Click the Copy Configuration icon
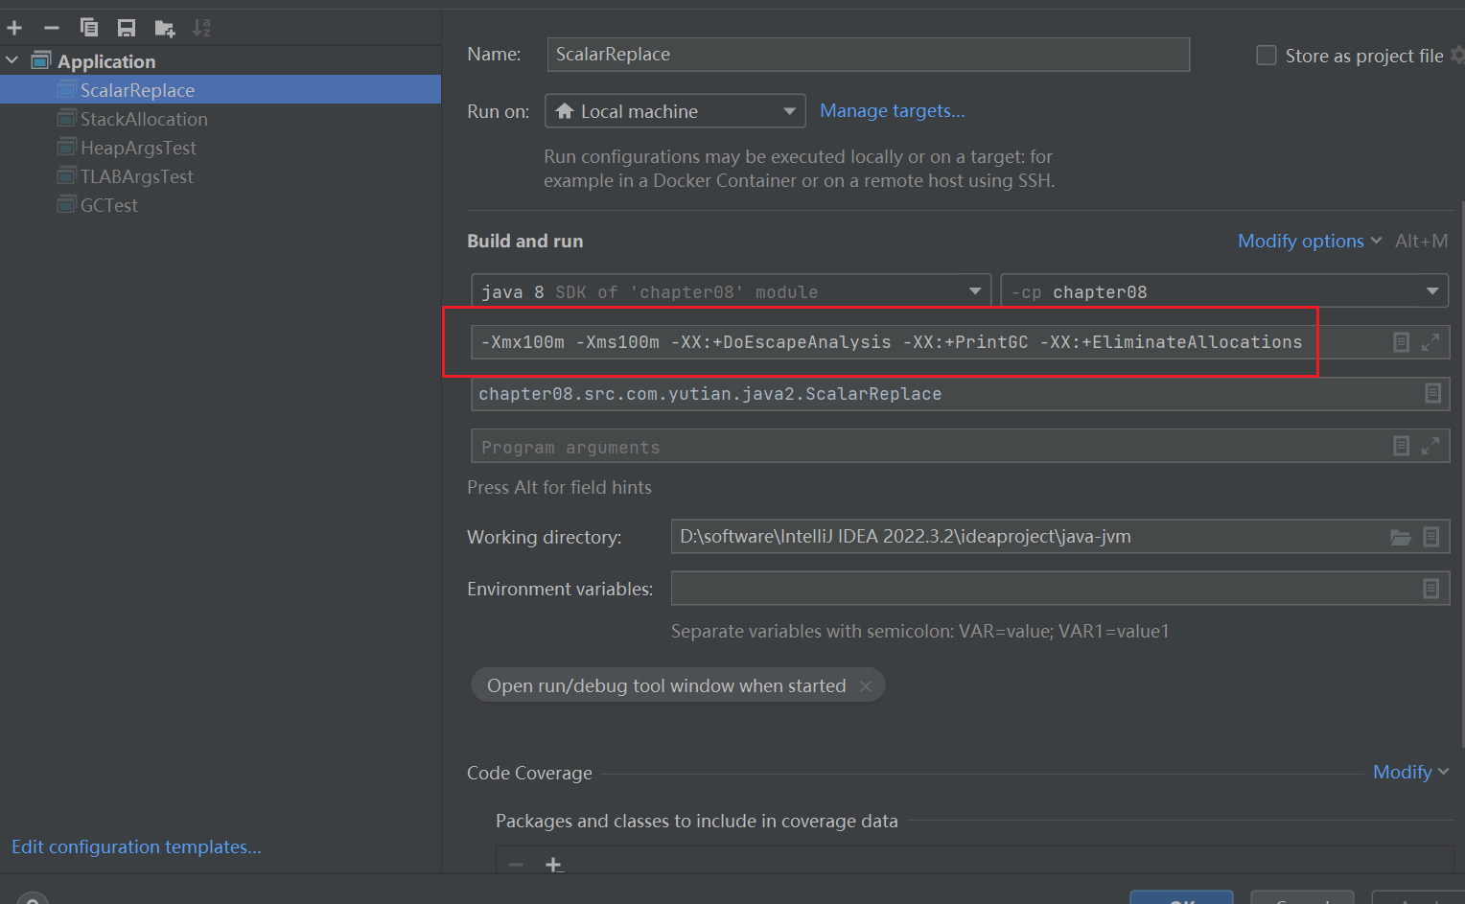The height and width of the screenshot is (904, 1465). (x=89, y=28)
